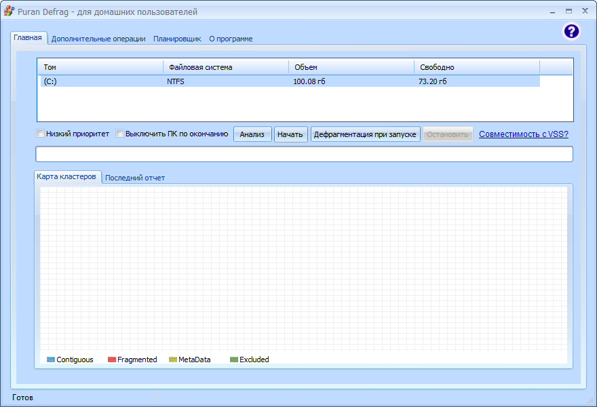The width and height of the screenshot is (597, 407).
Task: Click the Fragmented legend label
Action: pyautogui.click(x=137, y=360)
